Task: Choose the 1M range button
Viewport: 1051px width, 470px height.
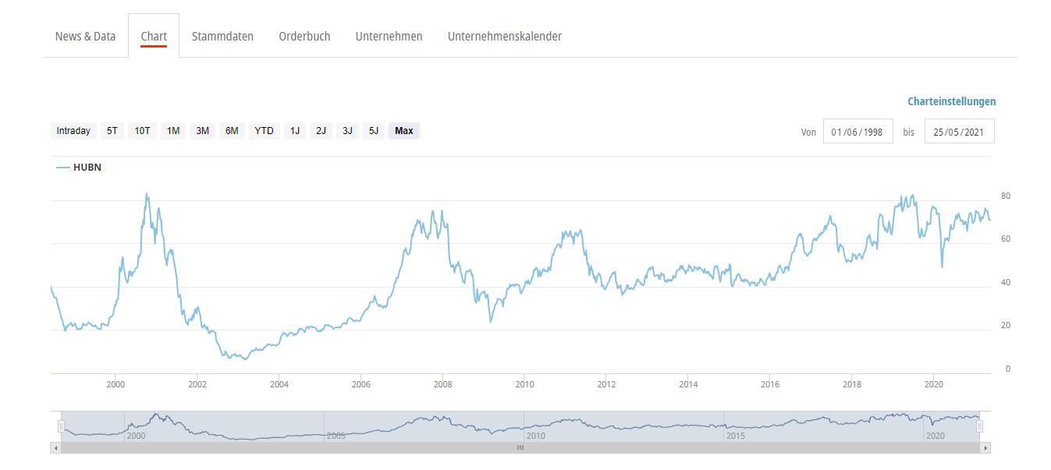Action: [x=173, y=131]
